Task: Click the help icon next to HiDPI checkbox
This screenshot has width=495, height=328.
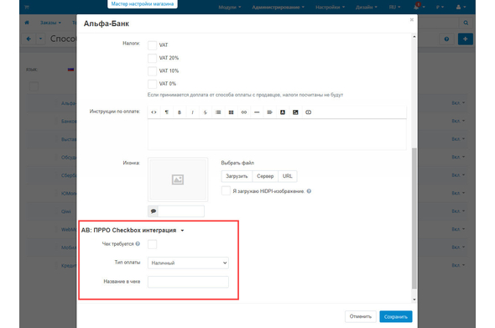Action: 309,191
